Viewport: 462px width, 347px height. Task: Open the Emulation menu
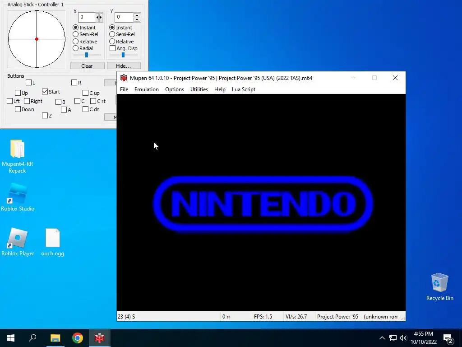(147, 89)
